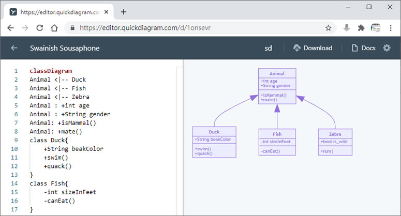Place cursor on classDiagram code line
The height and width of the screenshot is (216, 401).
click(x=51, y=71)
